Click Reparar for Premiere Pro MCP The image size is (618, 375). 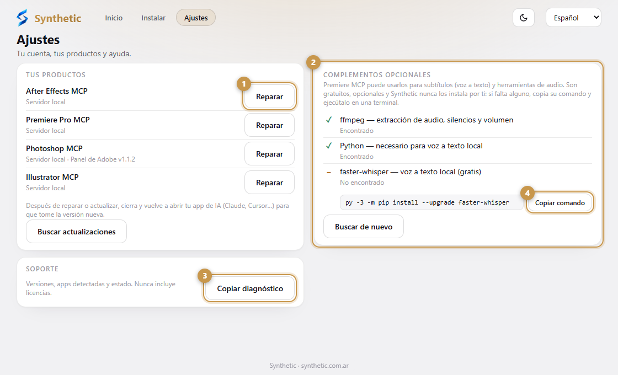[270, 125]
